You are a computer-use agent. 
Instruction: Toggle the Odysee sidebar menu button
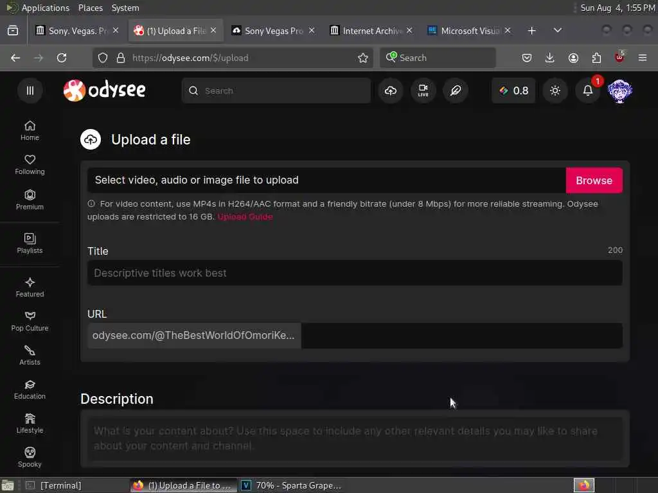click(30, 91)
